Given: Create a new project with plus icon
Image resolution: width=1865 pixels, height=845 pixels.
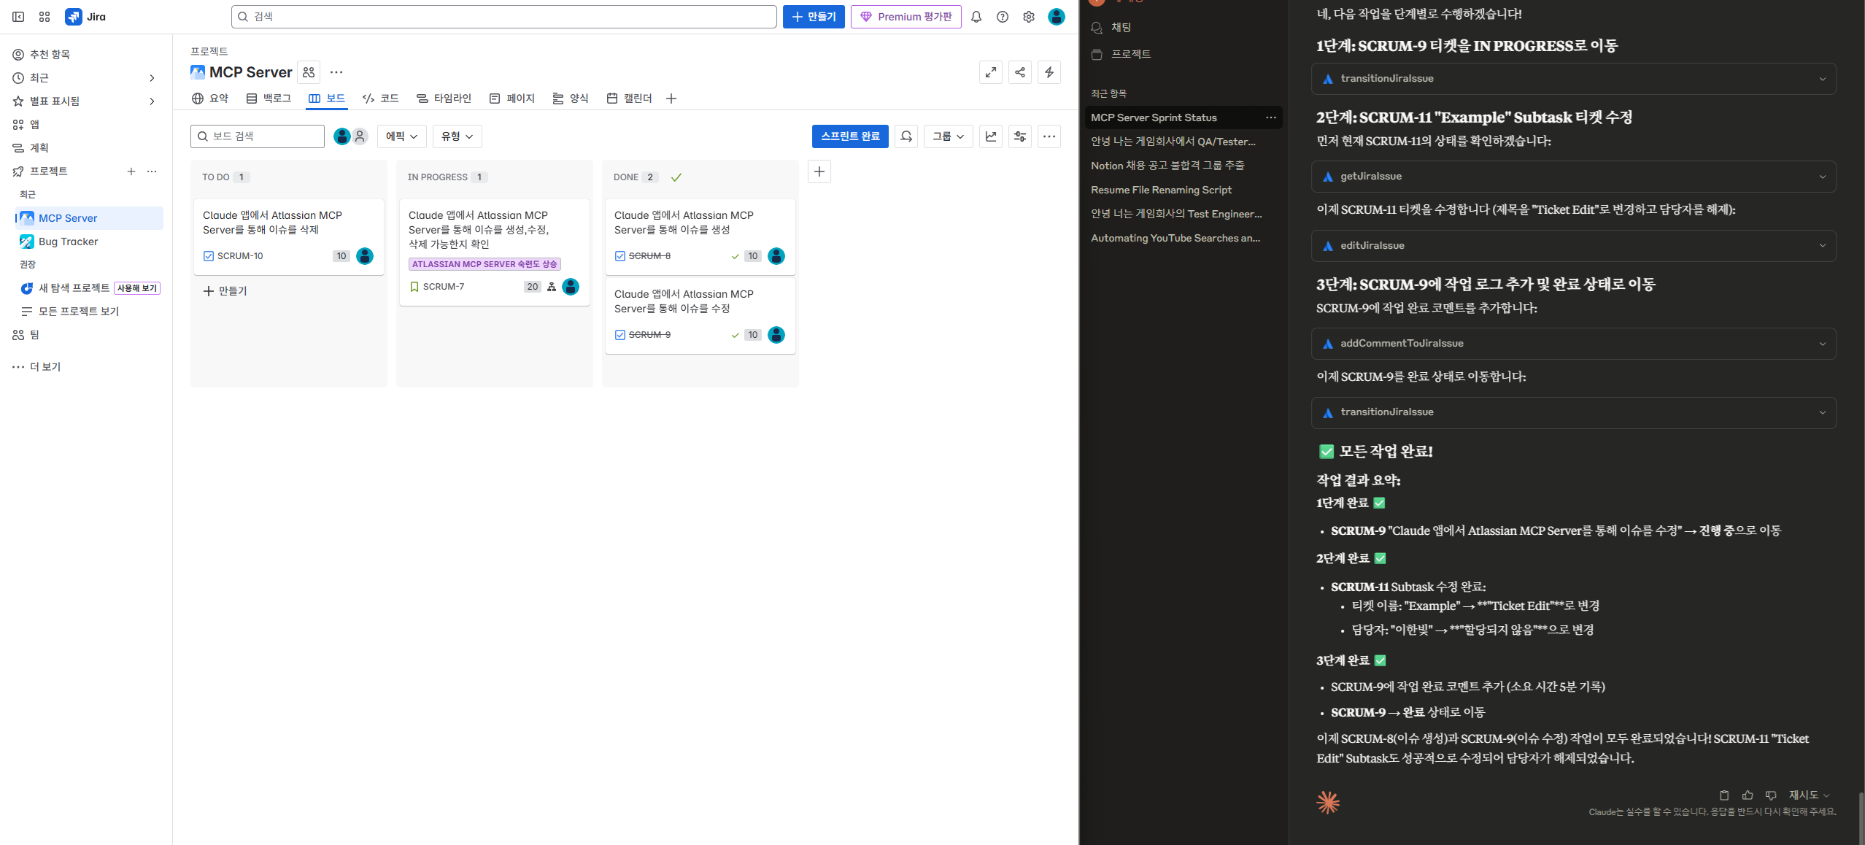Looking at the screenshot, I should coord(131,171).
